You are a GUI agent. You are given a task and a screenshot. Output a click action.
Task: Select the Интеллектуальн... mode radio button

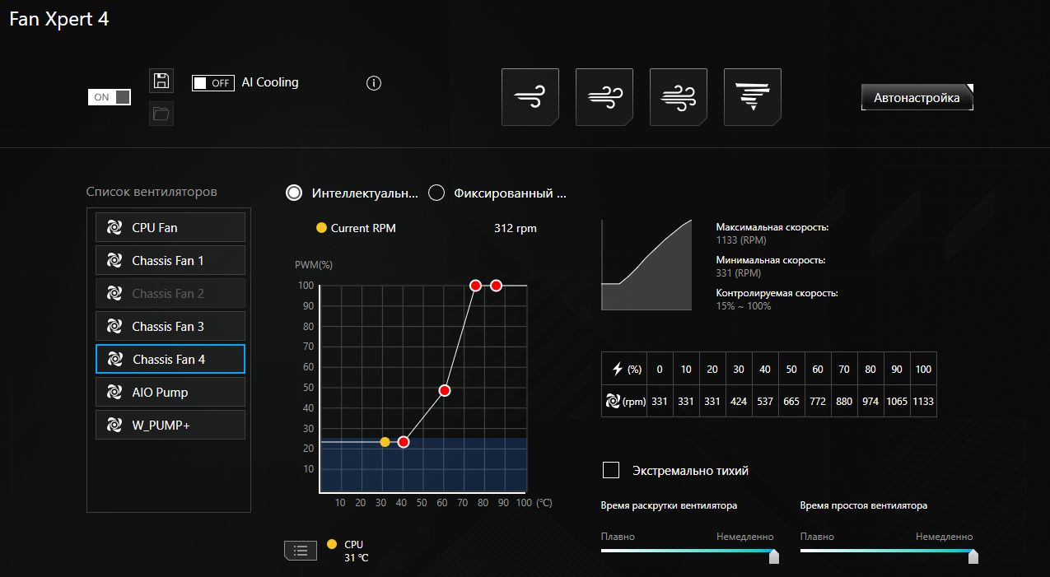[293, 193]
